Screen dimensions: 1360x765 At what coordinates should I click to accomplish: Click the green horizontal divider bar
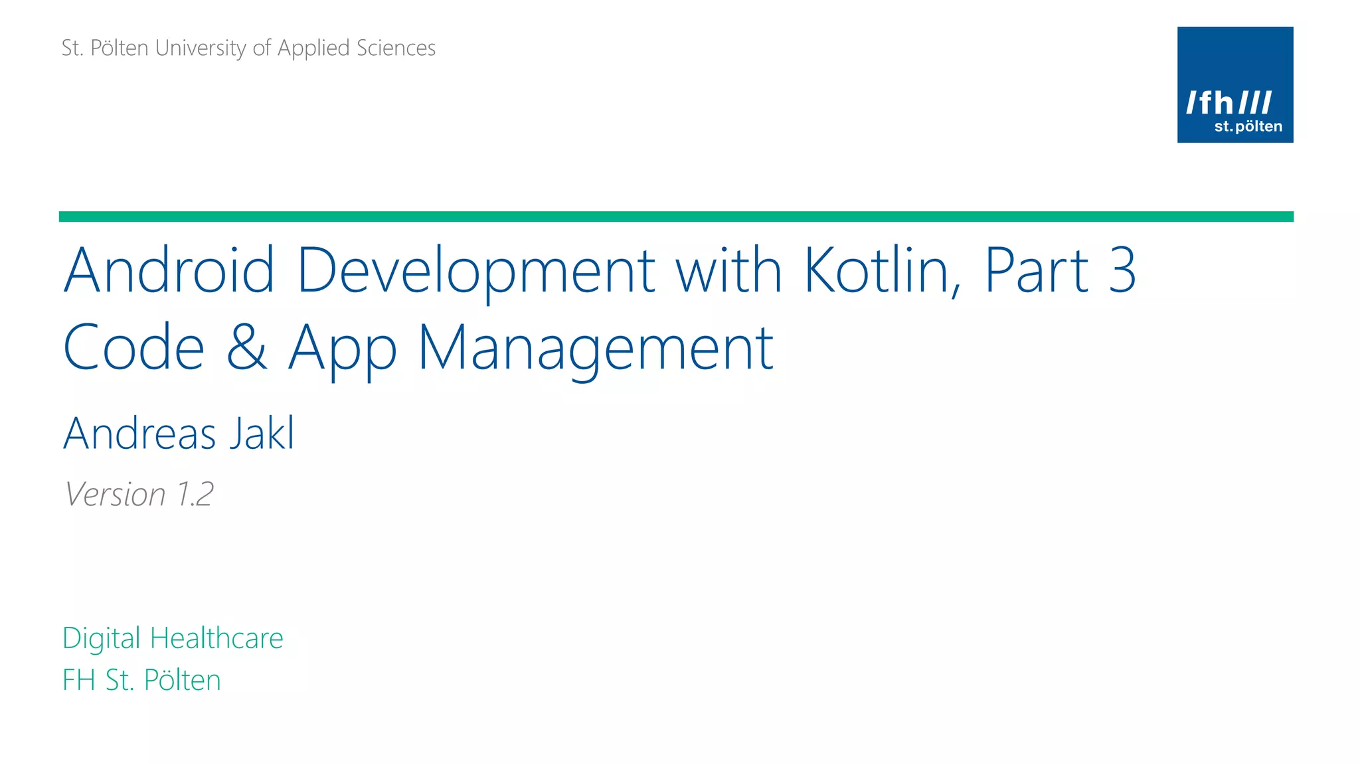coord(676,216)
